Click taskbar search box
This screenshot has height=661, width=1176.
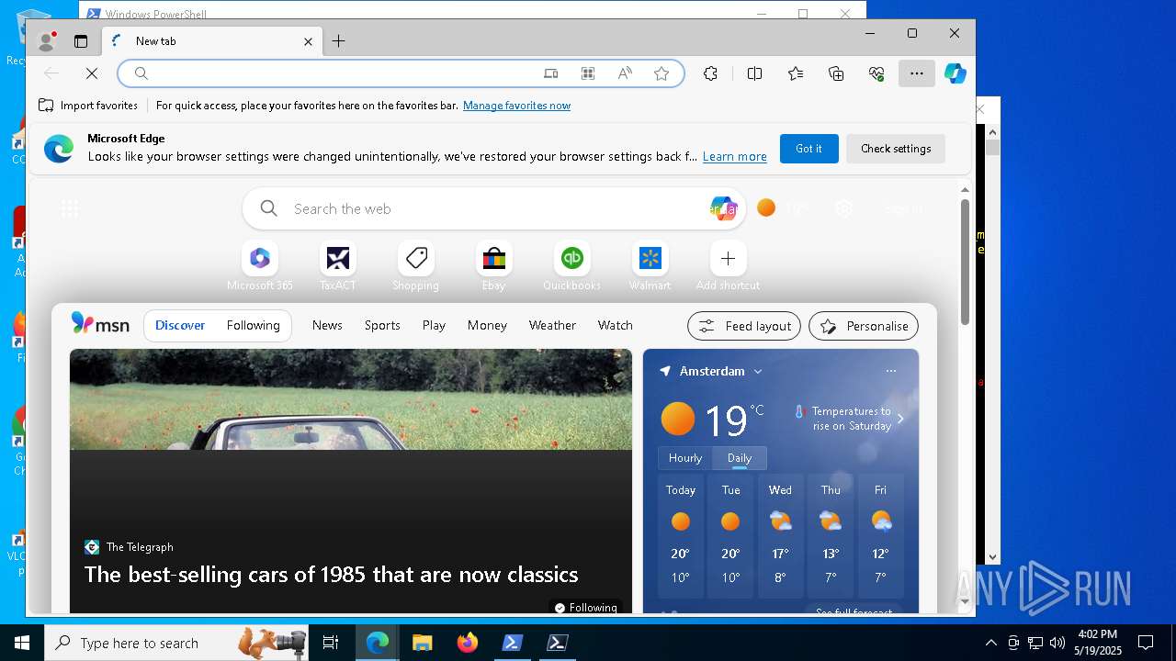(176, 643)
